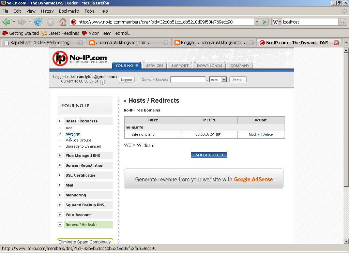
Task: Close the active No-IP.com tab
Action: (x=336, y=43)
